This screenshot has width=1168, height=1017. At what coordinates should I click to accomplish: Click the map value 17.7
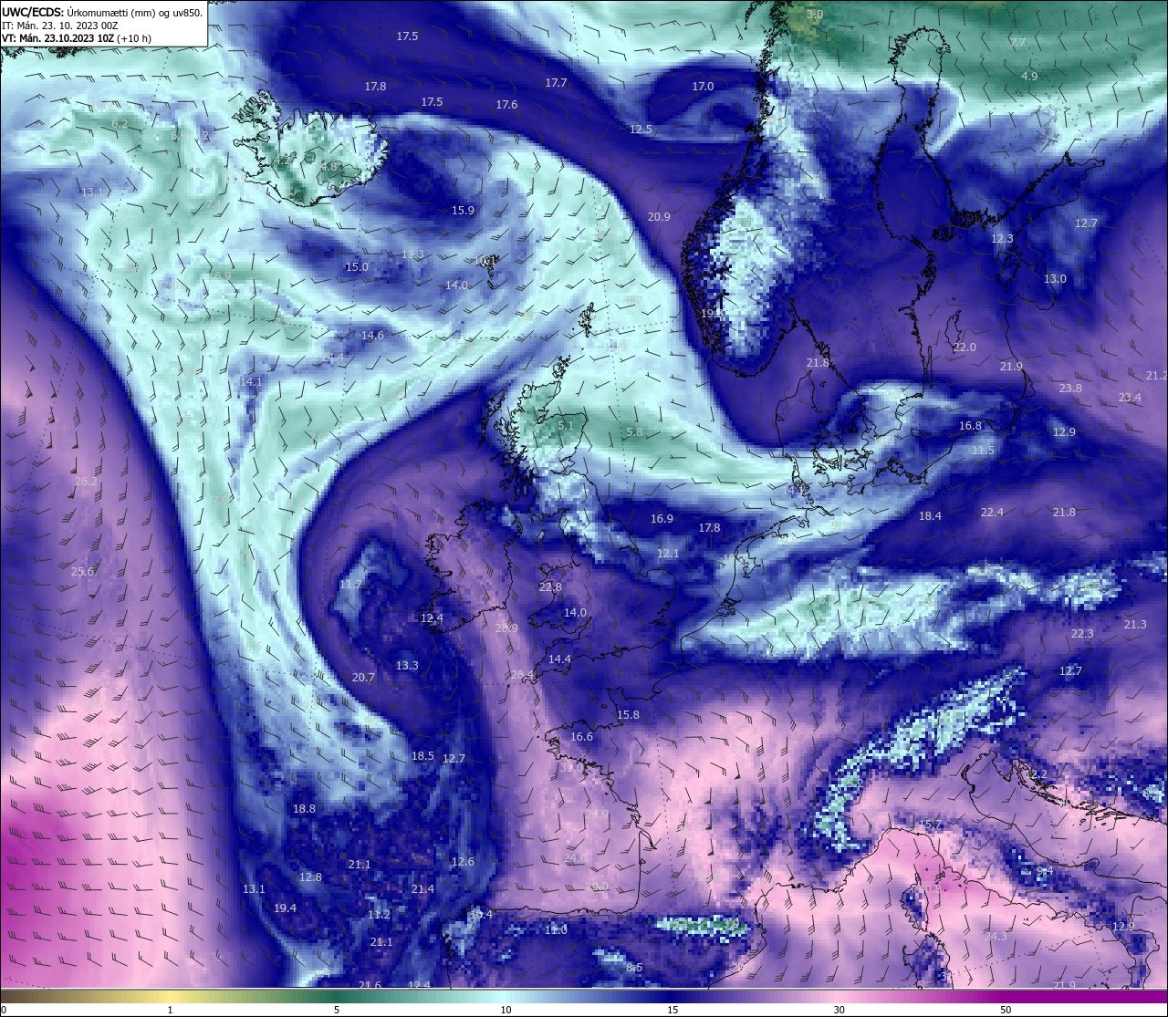click(556, 83)
